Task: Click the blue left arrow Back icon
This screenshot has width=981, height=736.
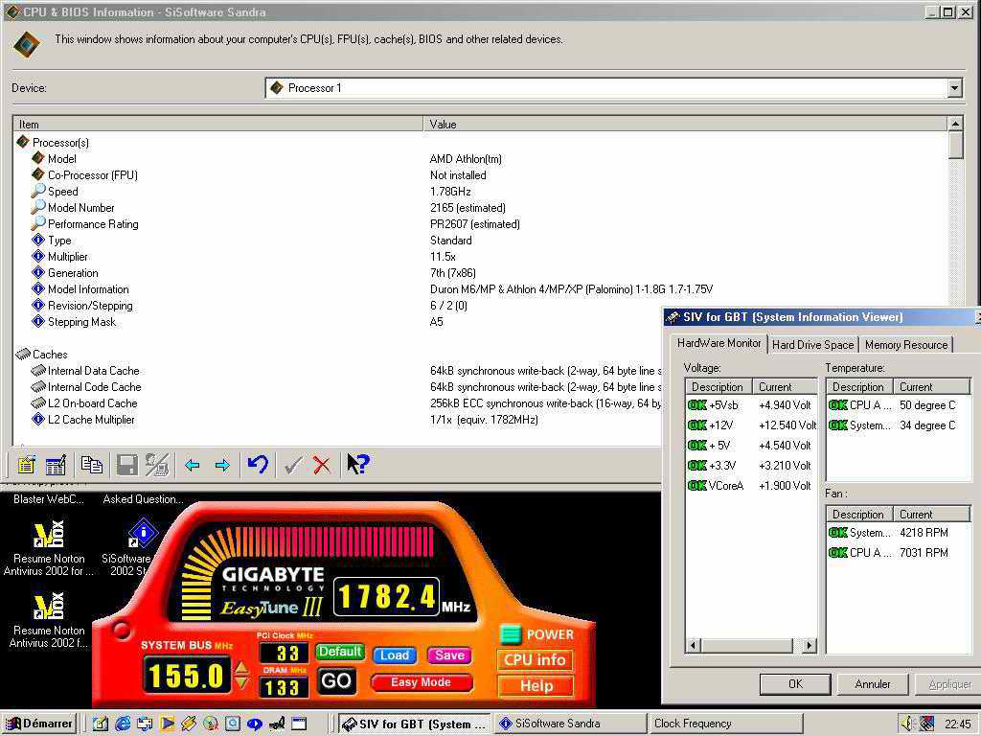Action: pos(192,465)
